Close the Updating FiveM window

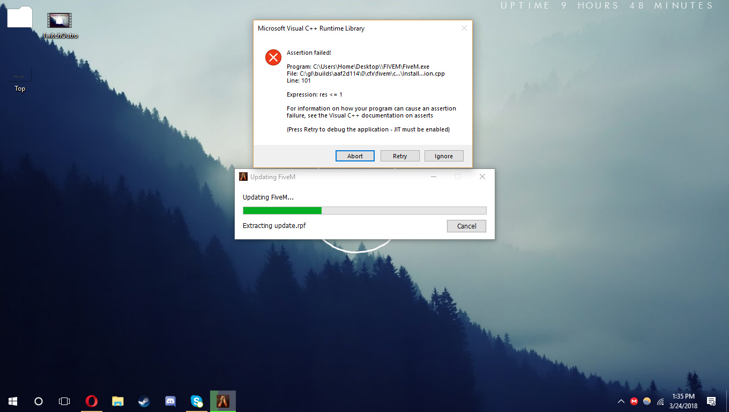(482, 176)
